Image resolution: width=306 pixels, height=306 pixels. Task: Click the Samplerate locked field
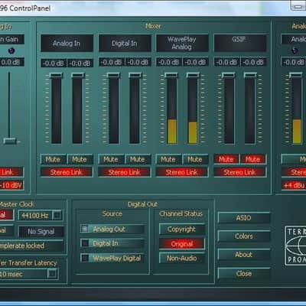pyautogui.click(x=31, y=246)
